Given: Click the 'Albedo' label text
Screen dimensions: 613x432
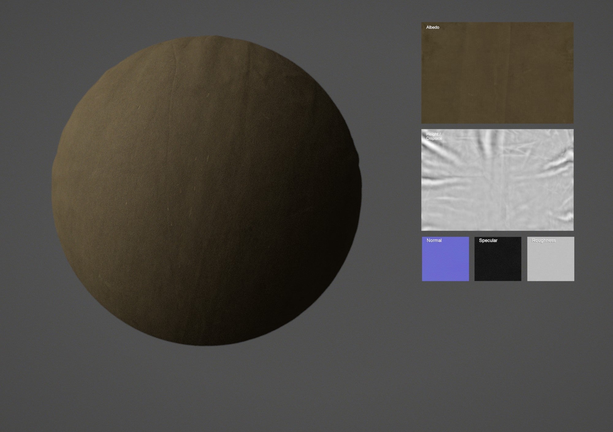Looking at the screenshot, I should (x=432, y=27).
